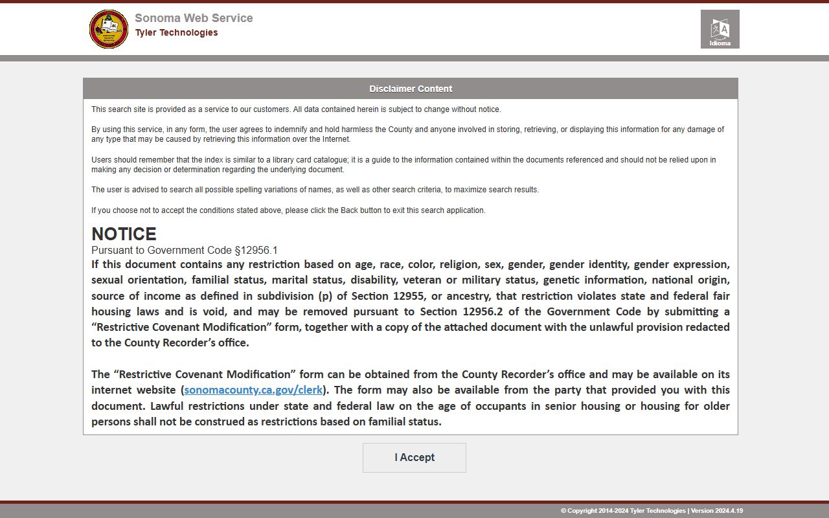Click the 'By using this service' indemnify paragraph

click(407, 134)
